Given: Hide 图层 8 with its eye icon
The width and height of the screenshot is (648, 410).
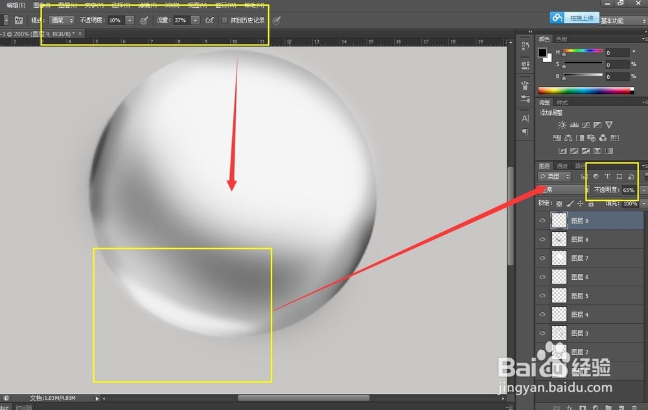Looking at the screenshot, I should click(542, 240).
